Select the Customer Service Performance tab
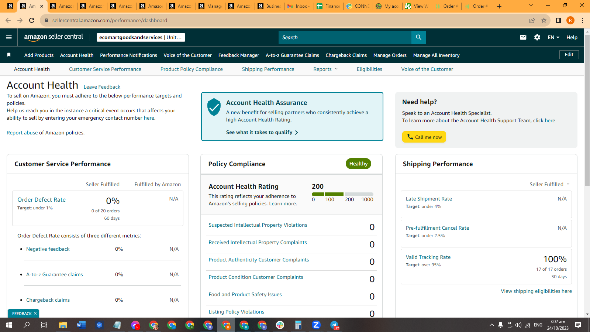Screen dimensions: 590x332 (105, 69)
